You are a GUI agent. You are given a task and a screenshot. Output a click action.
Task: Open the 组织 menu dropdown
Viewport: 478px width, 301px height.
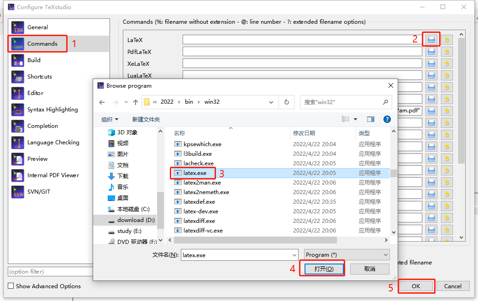click(110, 119)
